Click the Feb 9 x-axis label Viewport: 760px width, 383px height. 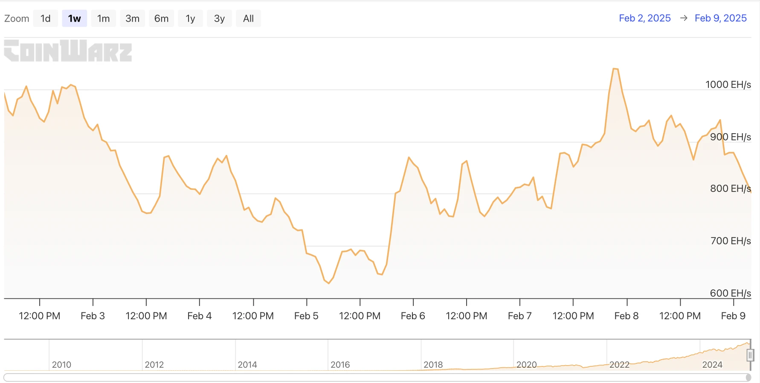(x=733, y=316)
